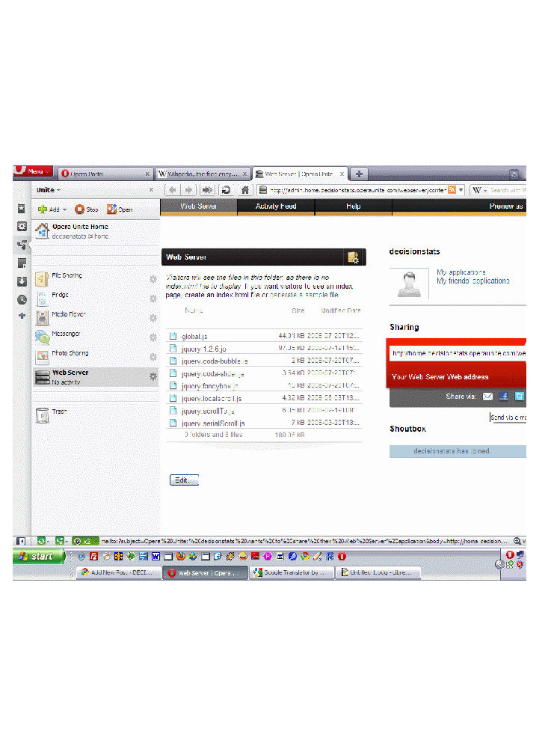Switch to the Wikipedia browser tab
Image resolution: width=554 pixels, height=734 pixels.
tap(202, 174)
